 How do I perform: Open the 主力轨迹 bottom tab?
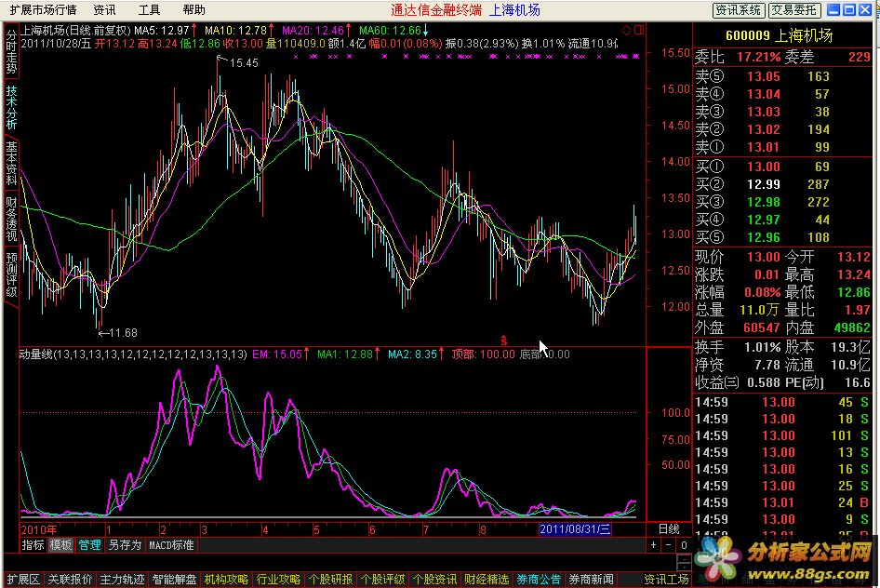point(122,579)
